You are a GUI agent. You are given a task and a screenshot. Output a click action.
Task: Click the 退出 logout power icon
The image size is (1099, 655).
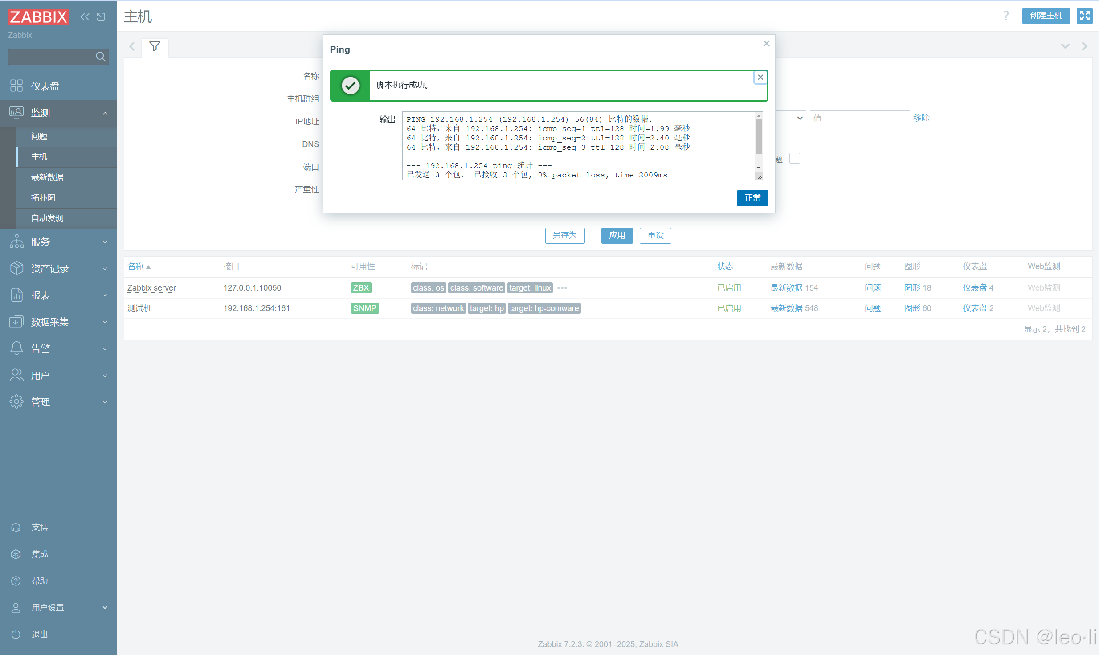click(16, 634)
